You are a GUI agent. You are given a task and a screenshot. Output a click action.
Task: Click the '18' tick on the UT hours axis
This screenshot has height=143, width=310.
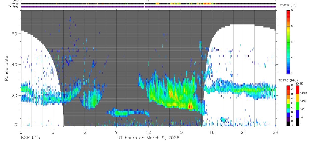[x=212, y=132]
